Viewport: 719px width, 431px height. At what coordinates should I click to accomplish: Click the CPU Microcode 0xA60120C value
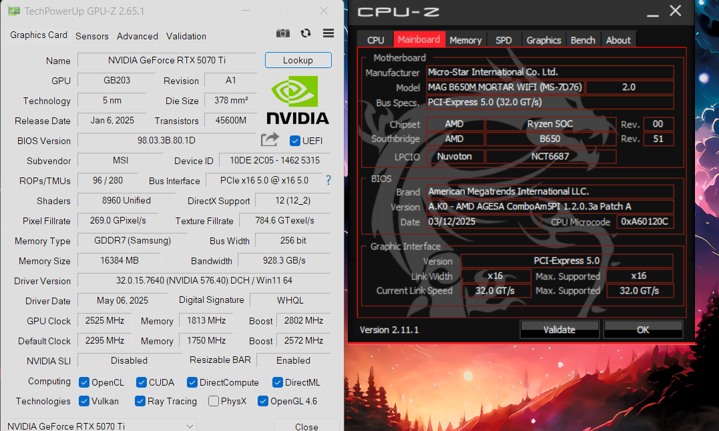point(645,222)
